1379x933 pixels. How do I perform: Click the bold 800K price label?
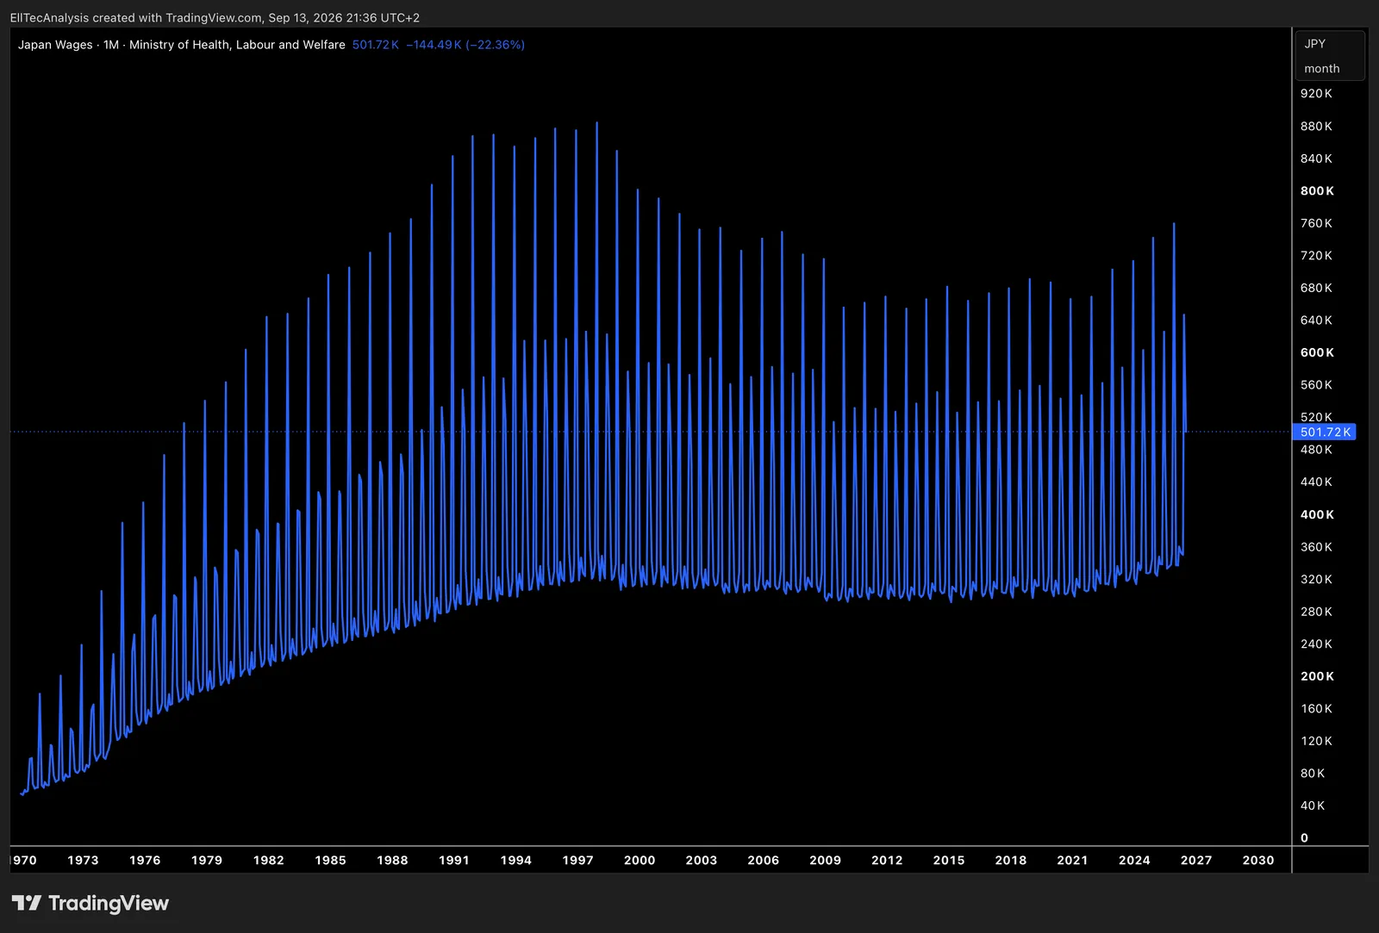click(1317, 191)
